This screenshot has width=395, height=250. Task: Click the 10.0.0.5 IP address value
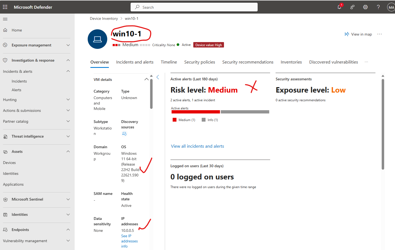click(128, 230)
